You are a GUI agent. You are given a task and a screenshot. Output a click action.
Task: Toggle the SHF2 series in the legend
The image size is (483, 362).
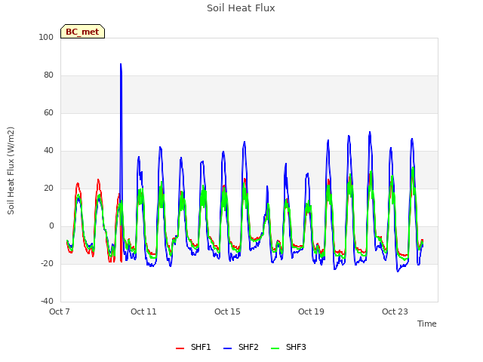[241, 347]
